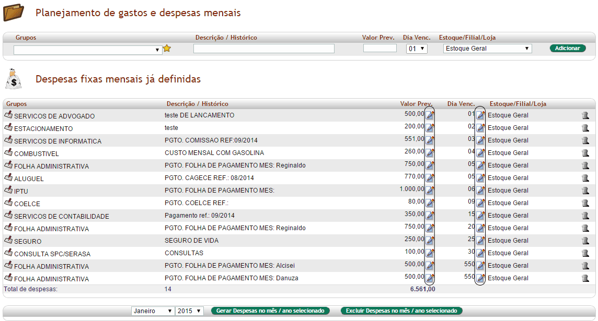The height and width of the screenshot is (321, 598).
Task: Delete the IPTU expense row
Action: [585, 191]
